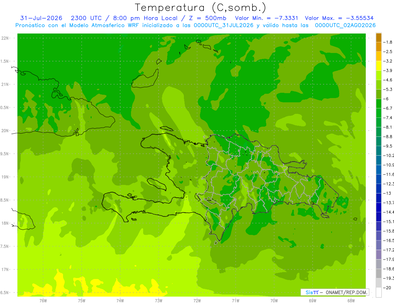394x305 pixels.
Task: Click the '19N' latitude label
Action: point(6,177)
